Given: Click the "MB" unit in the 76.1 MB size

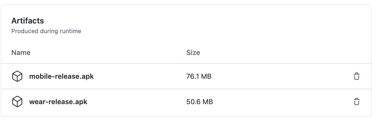Looking at the screenshot, I should pyautogui.click(x=206, y=76).
